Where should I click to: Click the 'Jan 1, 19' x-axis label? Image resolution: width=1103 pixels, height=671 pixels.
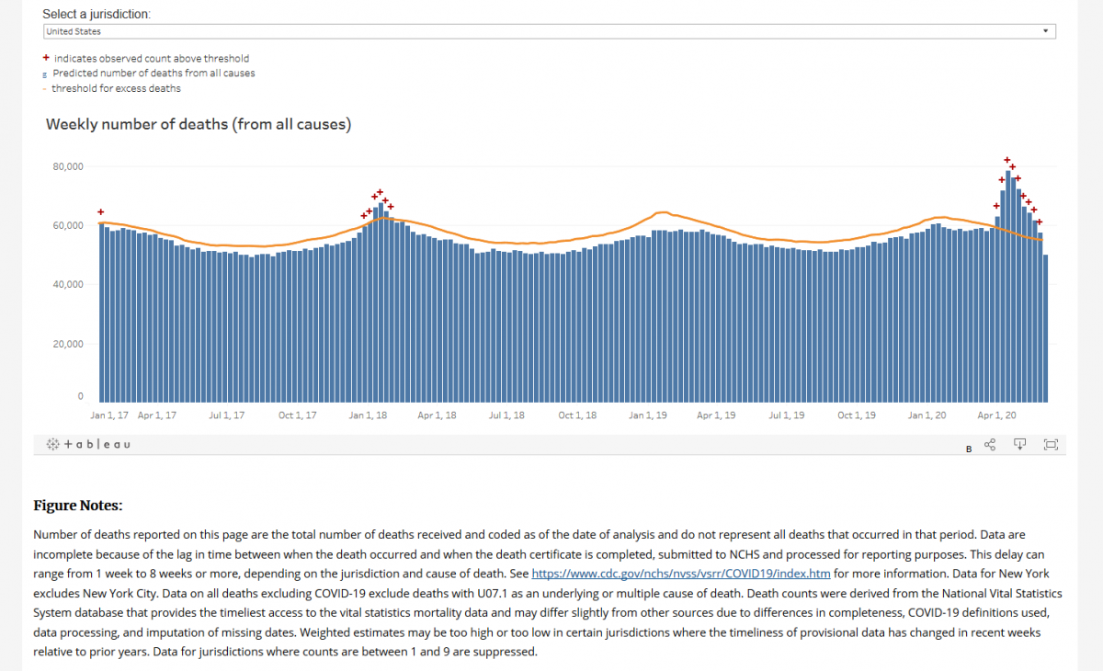(x=648, y=415)
